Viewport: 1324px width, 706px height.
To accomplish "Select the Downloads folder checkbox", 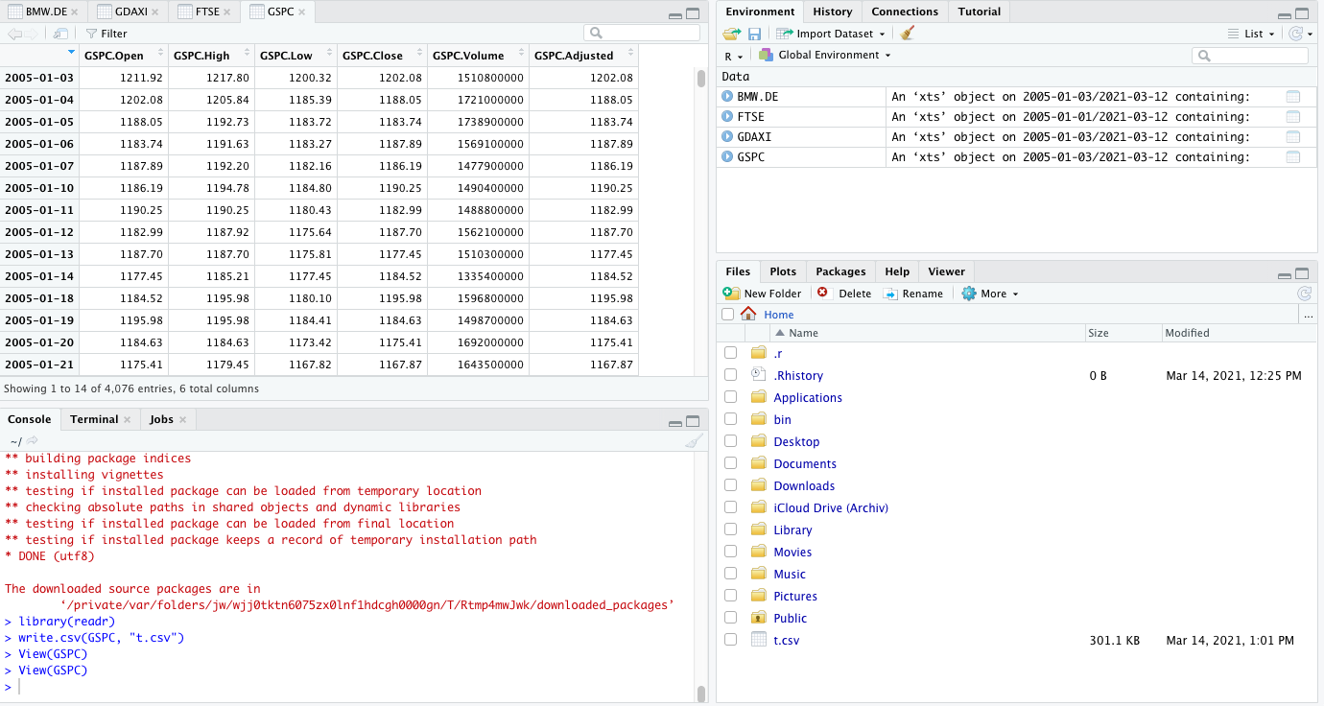I will click(x=731, y=485).
